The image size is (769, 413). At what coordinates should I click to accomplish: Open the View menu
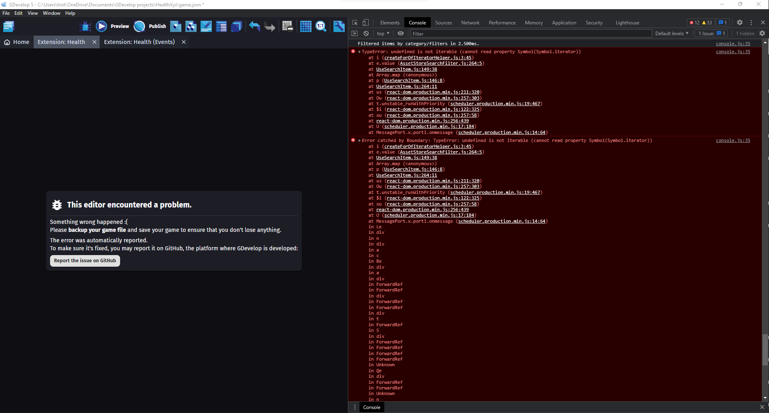coord(32,13)
